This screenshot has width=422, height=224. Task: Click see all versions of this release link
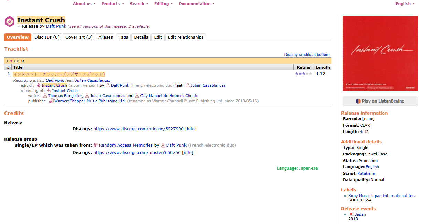[x=109, y=26]
